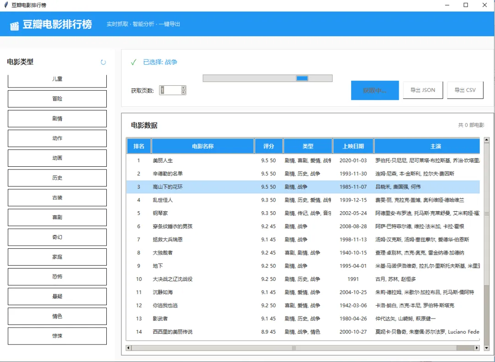Click the release date 2002-05-24
This screenshot has height=362, width=495.
coord(353,214)
